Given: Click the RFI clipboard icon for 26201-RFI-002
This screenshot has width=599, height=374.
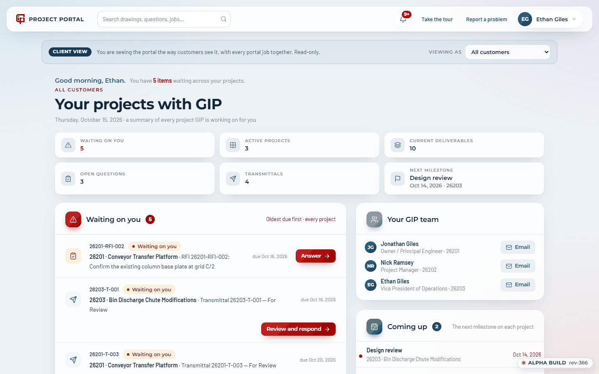Looking at the screenshot, I should coord(73,256).
